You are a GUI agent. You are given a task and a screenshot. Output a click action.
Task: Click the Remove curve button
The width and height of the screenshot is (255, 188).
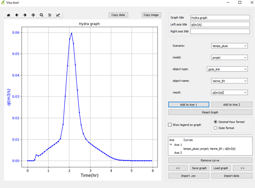click(210, 160)
